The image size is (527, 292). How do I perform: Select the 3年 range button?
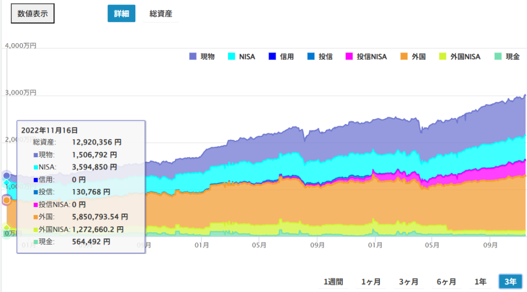tap(510, 282)
